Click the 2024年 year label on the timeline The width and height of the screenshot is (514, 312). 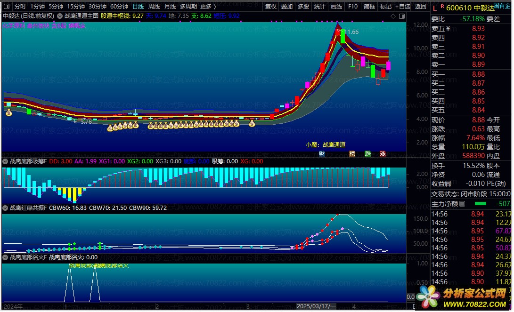pyautogui.click(x=13, y=306)
